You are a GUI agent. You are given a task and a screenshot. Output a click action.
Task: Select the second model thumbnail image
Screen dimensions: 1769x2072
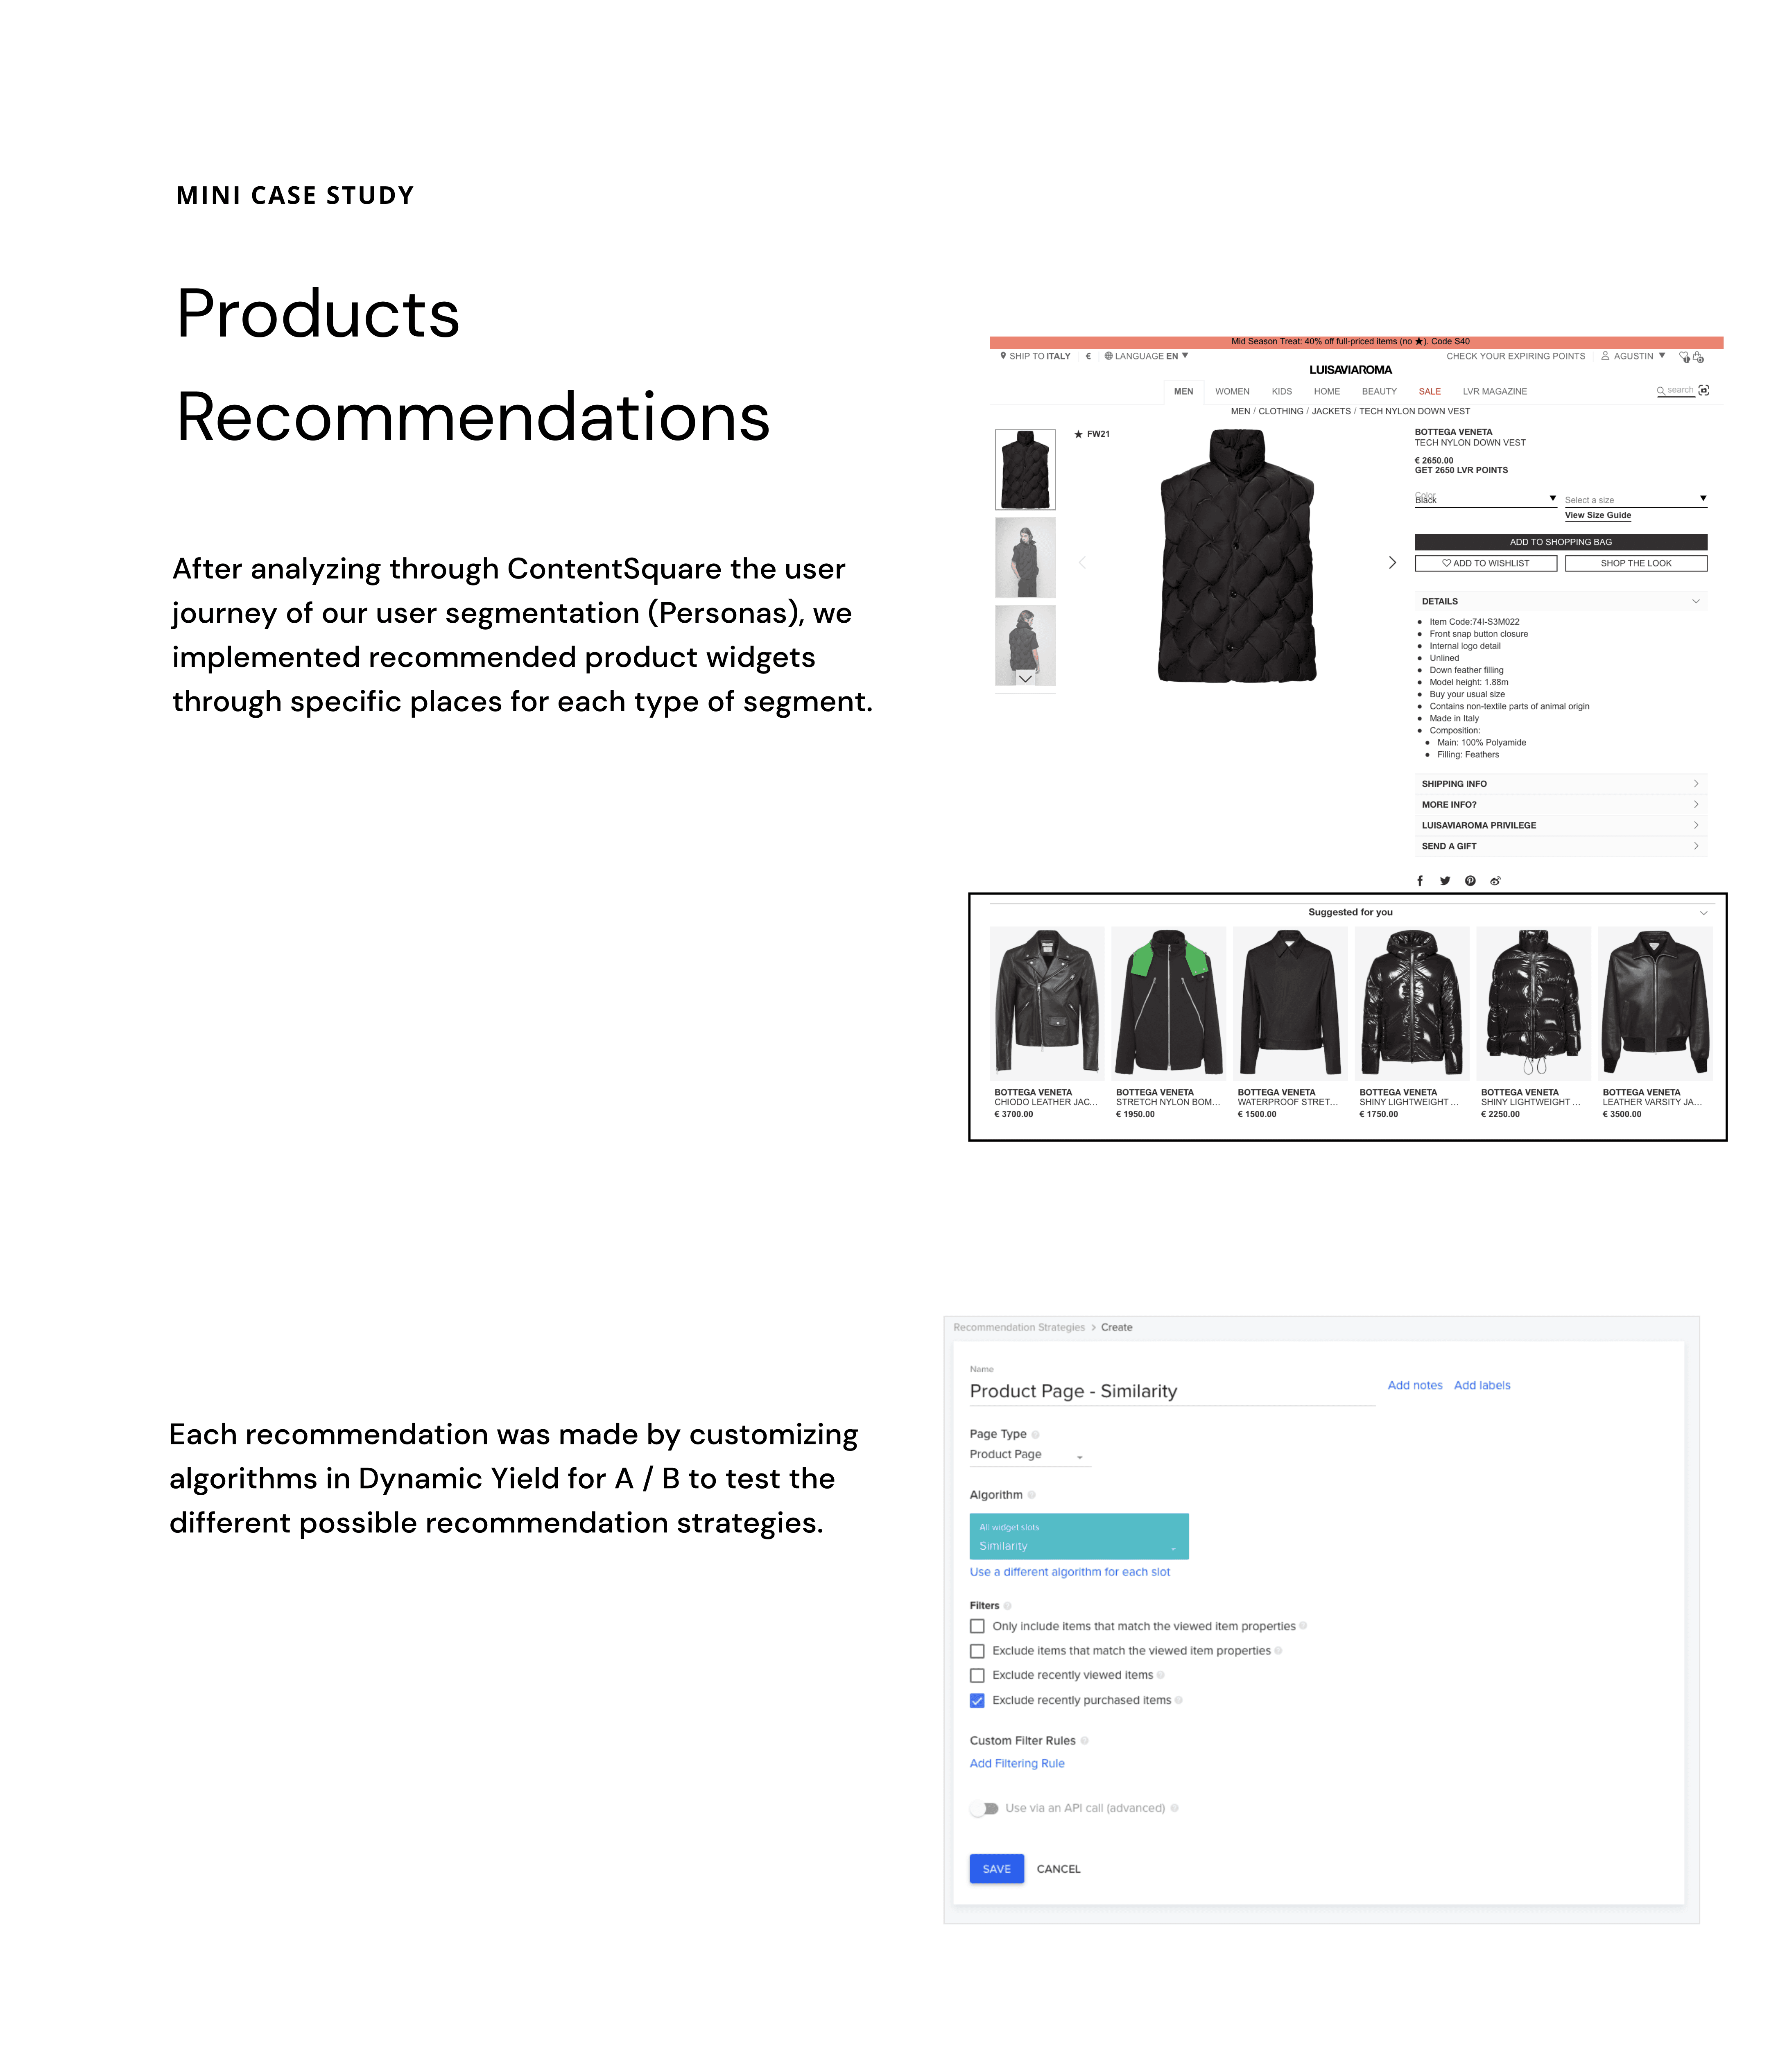[x=1025, y=557]
